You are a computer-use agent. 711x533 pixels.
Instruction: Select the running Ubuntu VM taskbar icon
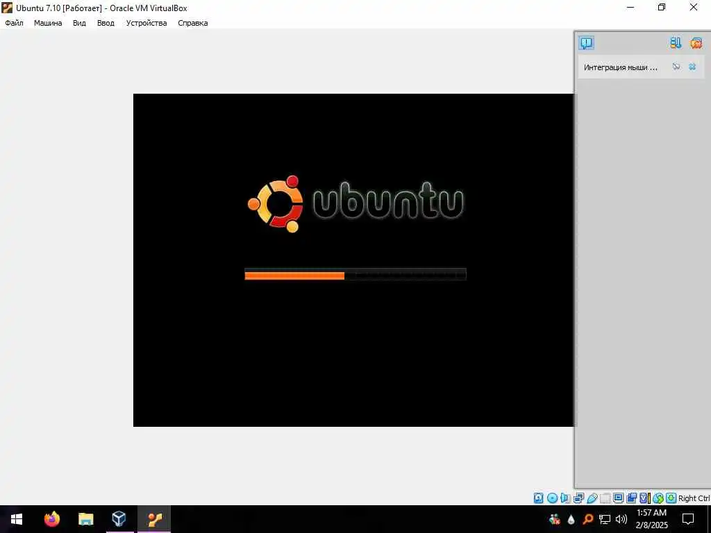(x=154, y=519)
